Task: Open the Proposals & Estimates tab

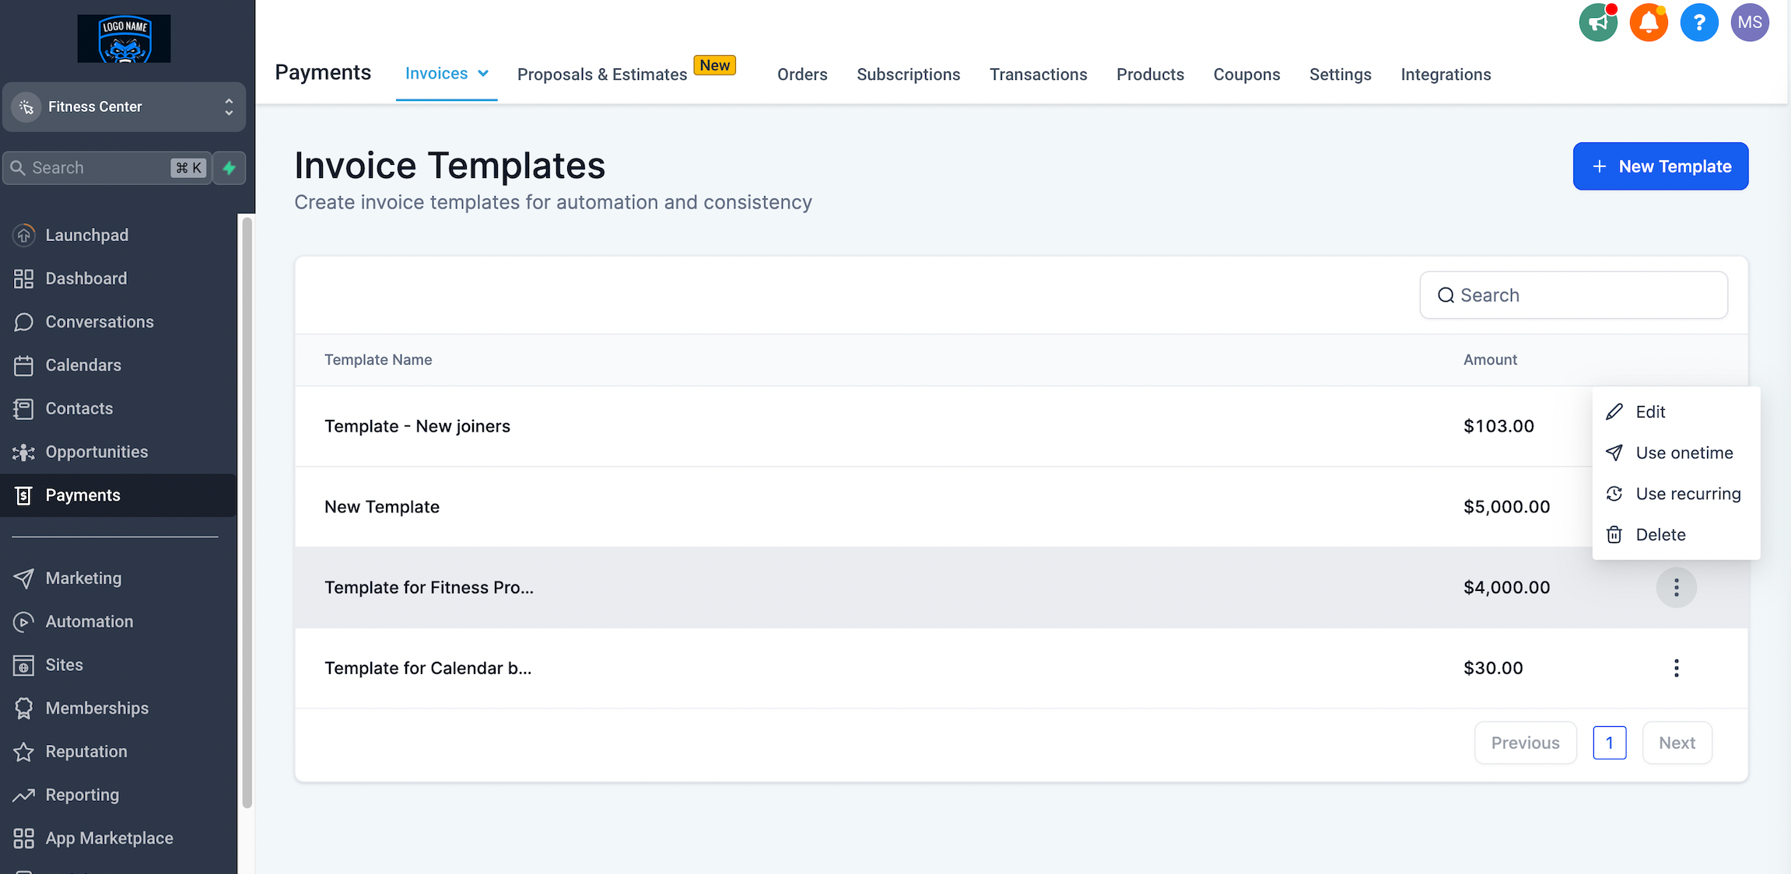Action: click(601, 75)
